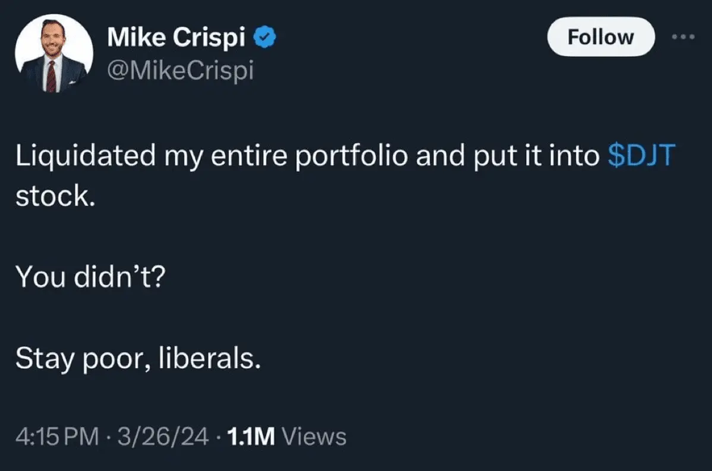This screenshot has width=712, height=471.
Task: Open the three-dot more options menu
Action: click(682, 37)
